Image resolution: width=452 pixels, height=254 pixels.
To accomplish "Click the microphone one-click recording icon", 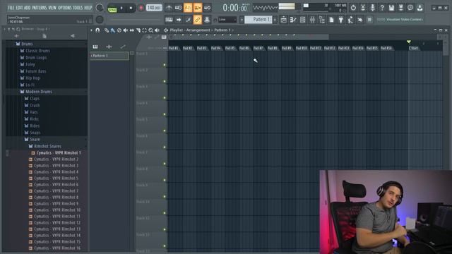I will click(372, 8).
